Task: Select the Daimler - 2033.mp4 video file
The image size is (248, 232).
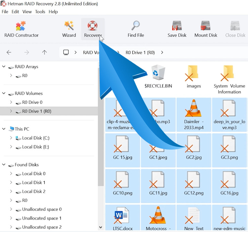Action: point(194,115)
